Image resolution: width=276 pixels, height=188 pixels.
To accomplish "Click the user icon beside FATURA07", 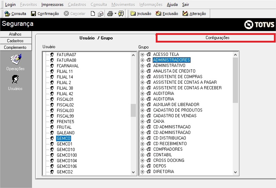I will [52, 55].
